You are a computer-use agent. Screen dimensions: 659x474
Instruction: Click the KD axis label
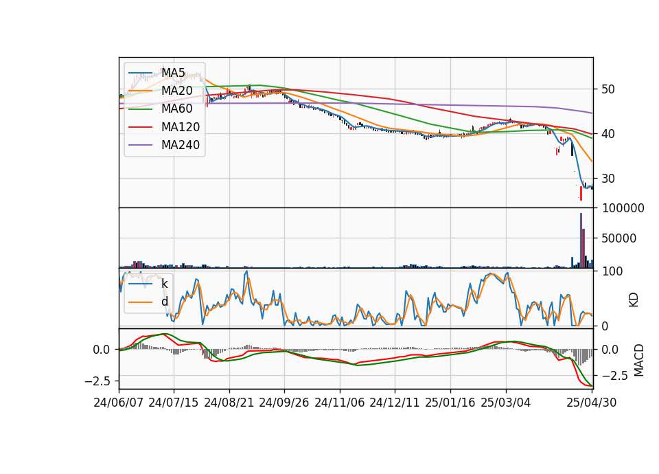click(634, 300)
